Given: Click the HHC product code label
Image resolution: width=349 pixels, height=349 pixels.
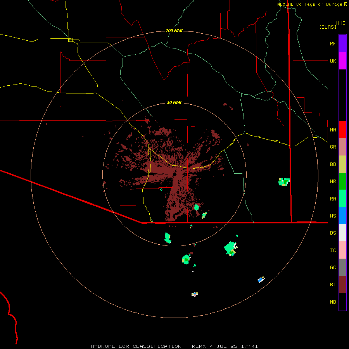Looking at the screenshot, I should coord(341,23).
